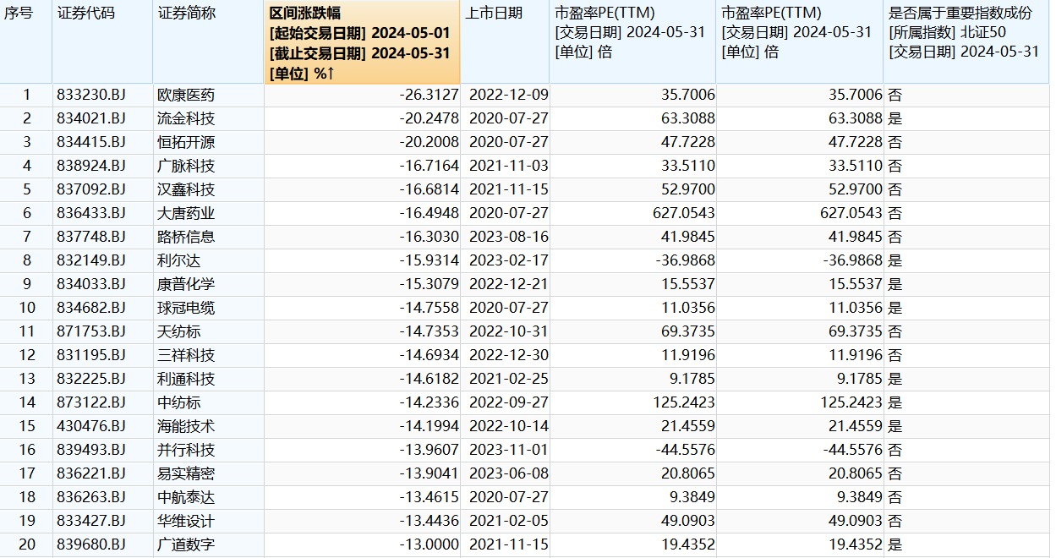Select stock code 837092.BJ
The height and width of the screenshot is (558, 1056).
click(91, 189)
